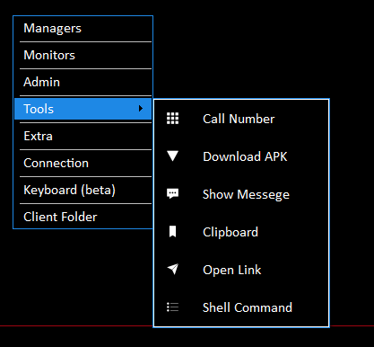374x347 pixels.
Task: Choose the Keyboard (beta) entry
Action: point(83,191)
